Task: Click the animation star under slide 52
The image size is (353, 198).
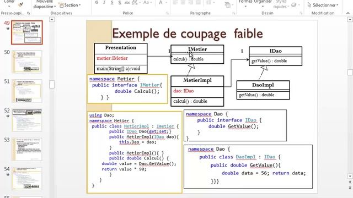Action: pos(8,116)
